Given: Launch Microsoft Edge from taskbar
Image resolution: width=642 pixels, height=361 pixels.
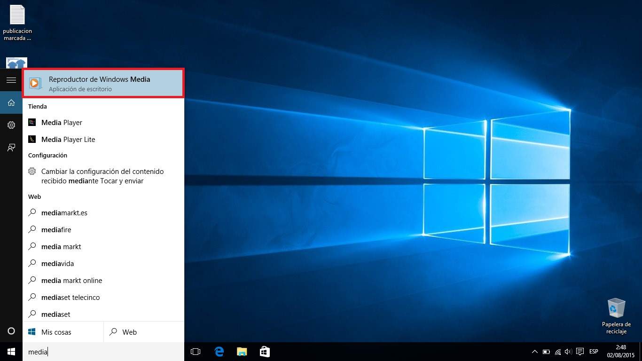Looking at the screenshot, I should 219,352.
